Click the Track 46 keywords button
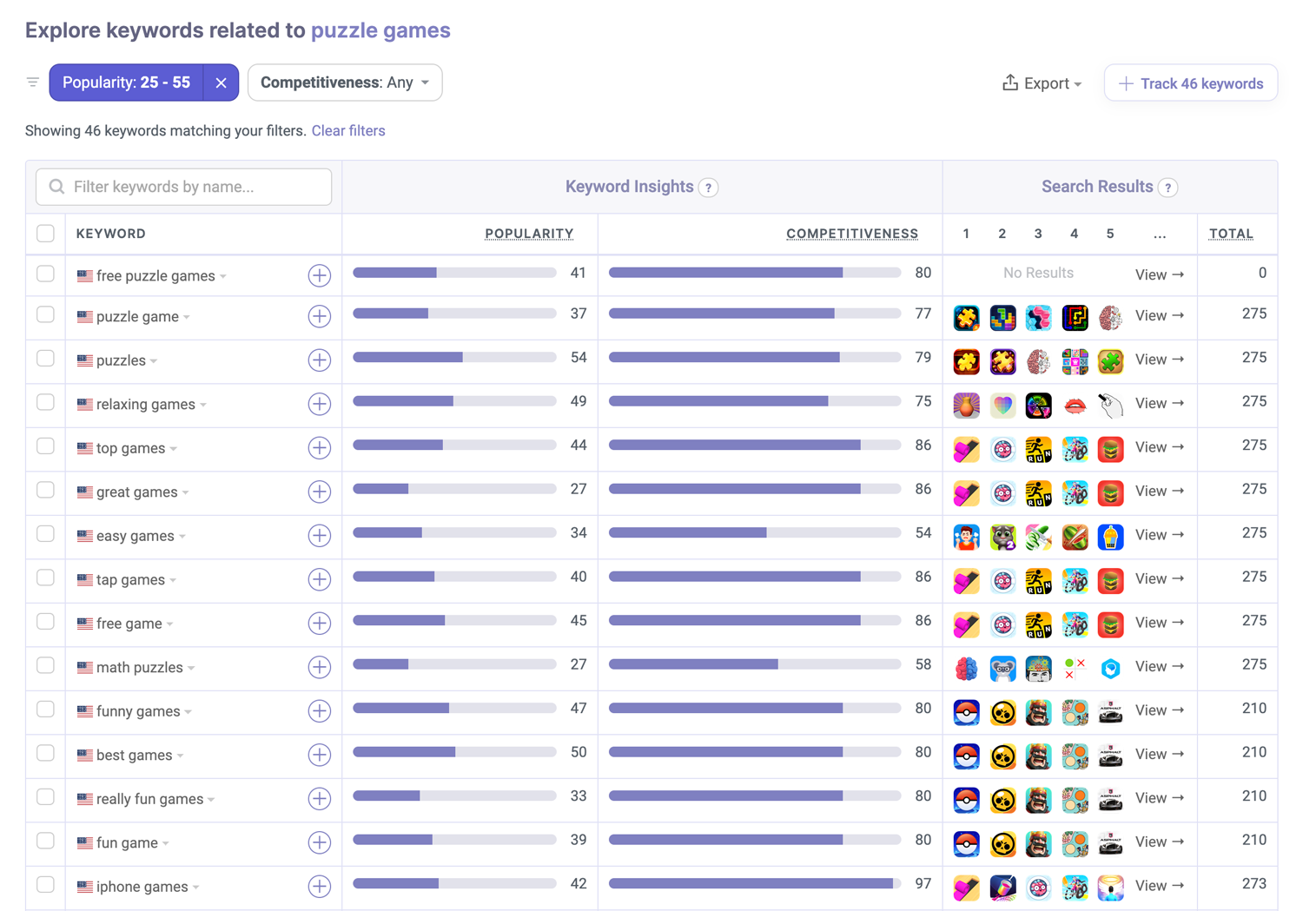The image size is (1303, 911). [1190, 83]
